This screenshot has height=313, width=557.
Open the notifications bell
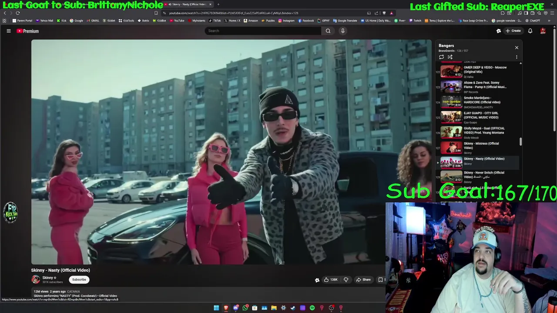[530, 31]
